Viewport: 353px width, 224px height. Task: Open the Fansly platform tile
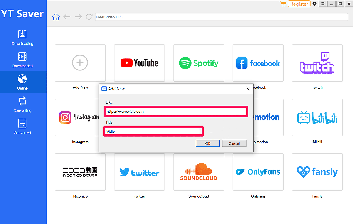click(317, 172)
